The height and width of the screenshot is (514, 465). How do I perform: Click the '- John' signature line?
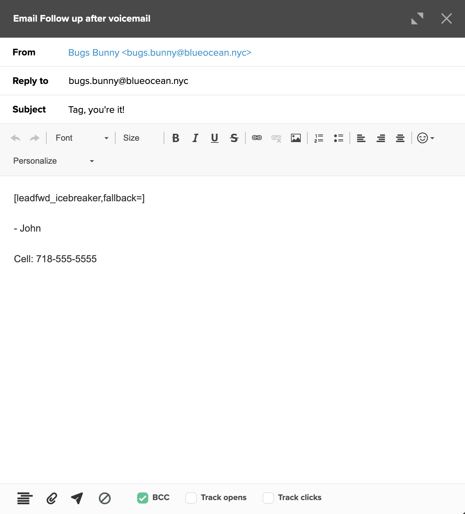(27, 228)
